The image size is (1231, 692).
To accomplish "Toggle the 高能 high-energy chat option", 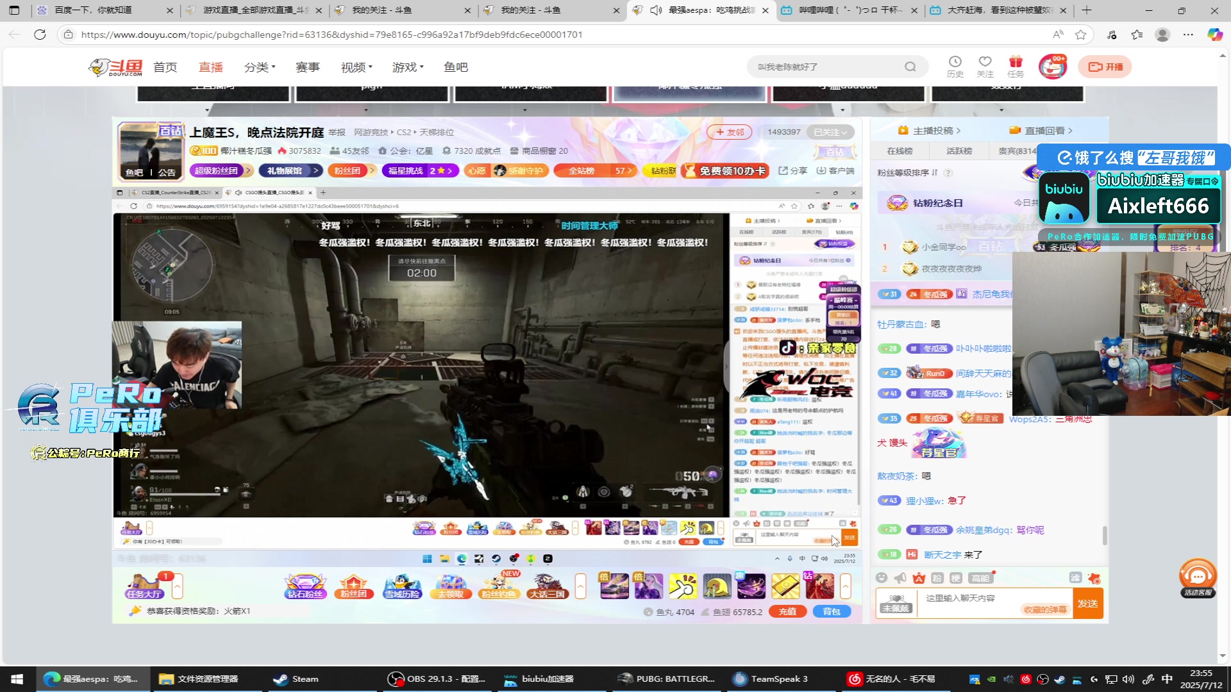I will tap(980, 578).
